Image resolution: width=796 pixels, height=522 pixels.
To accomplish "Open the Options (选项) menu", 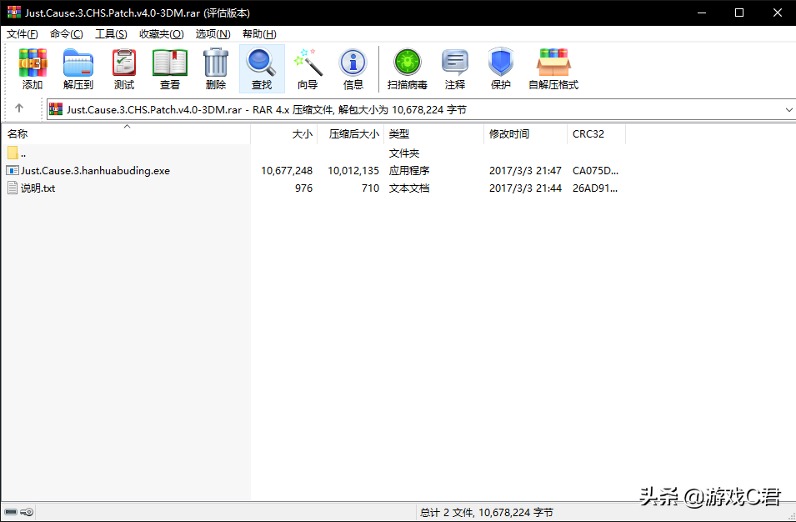I will [213, 34].
